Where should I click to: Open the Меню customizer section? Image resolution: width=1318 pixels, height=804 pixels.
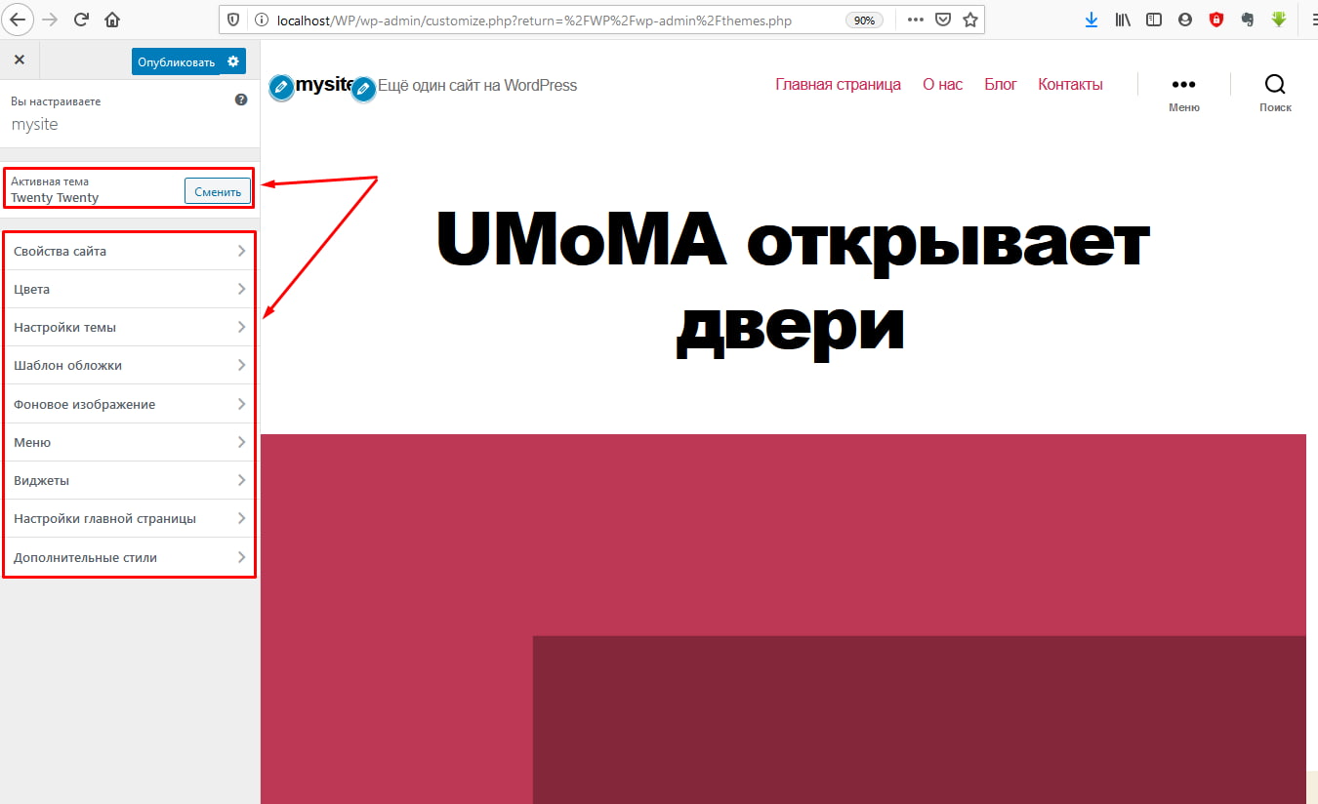(x=129, y=442)
